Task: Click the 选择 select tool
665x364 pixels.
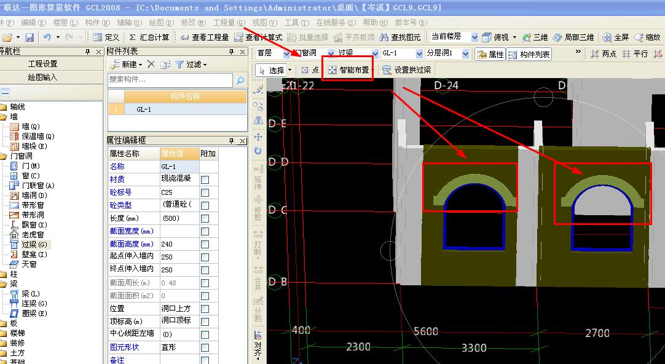Action: coord(272,70)
